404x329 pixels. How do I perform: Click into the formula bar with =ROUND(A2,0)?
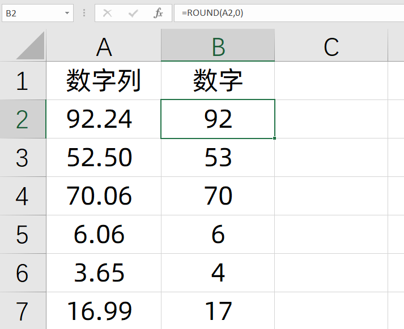tap(289, 13)
